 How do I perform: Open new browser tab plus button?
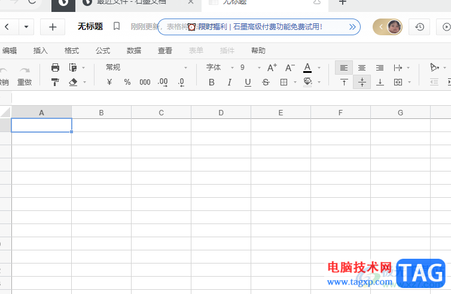(342, 2)
